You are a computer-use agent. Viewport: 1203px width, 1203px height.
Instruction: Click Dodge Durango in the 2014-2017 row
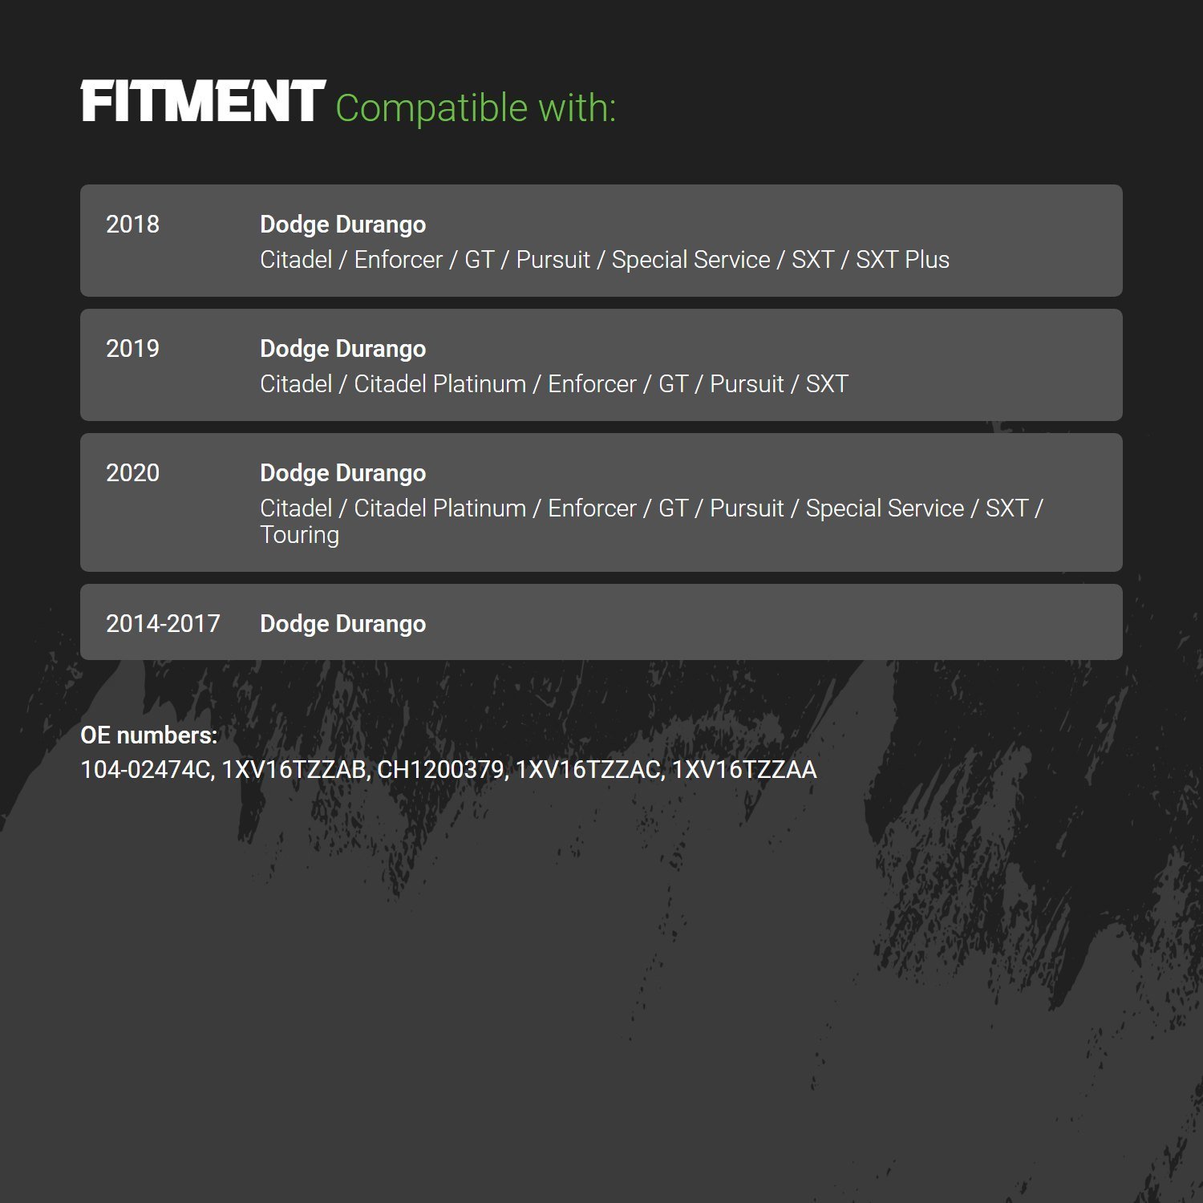click(x=342, y=624)
